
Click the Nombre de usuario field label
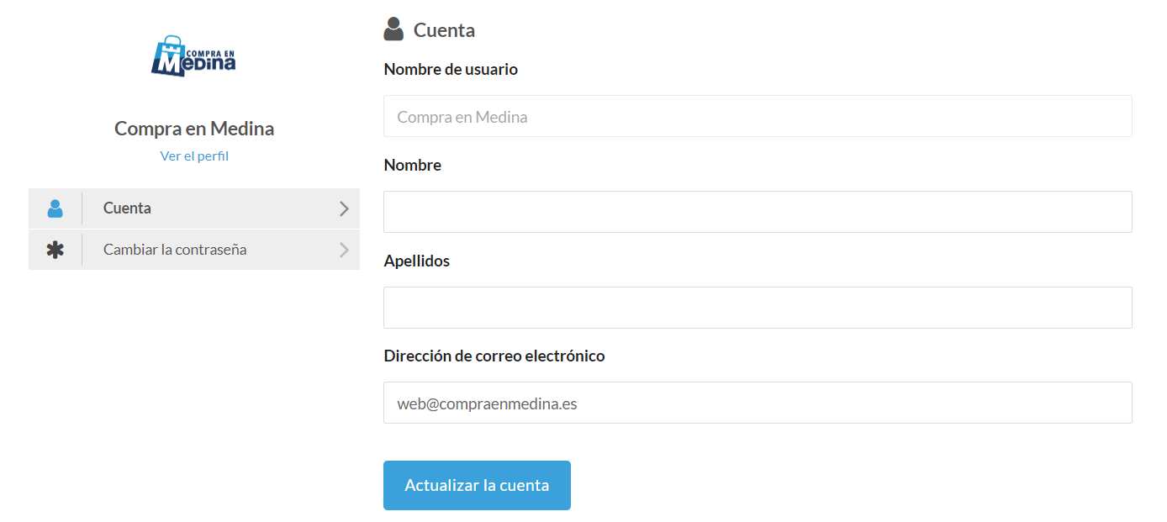451,70
